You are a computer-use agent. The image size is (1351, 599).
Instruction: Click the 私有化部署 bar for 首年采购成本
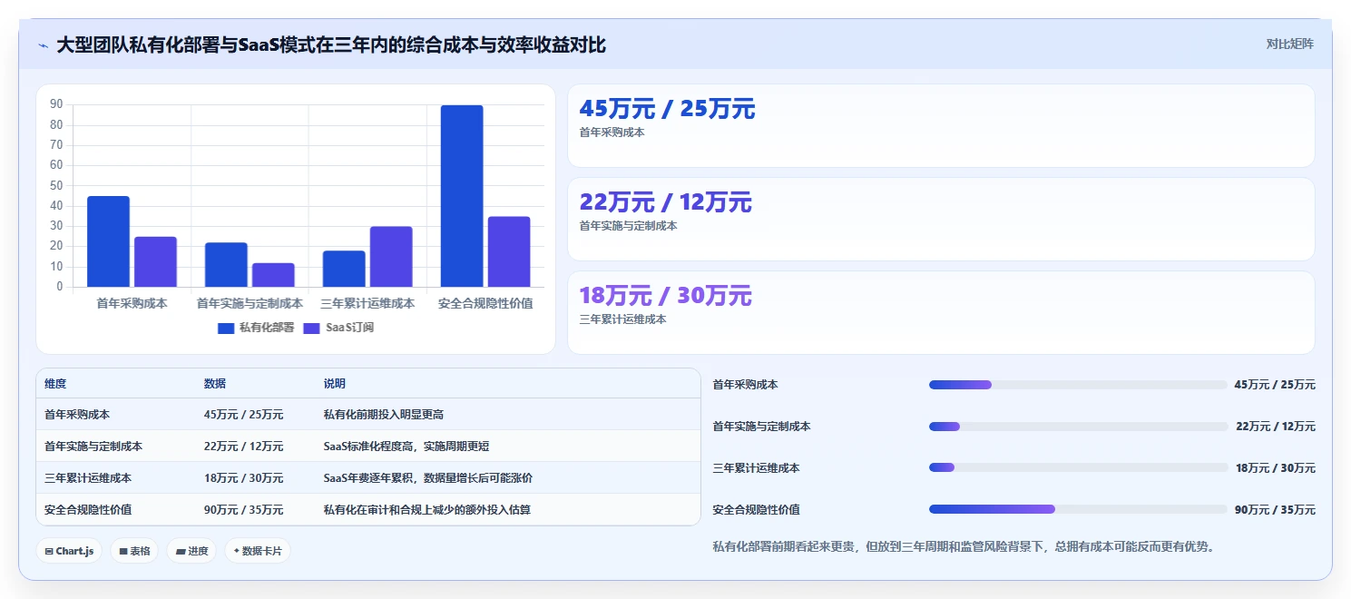click(x=108, y=241)
